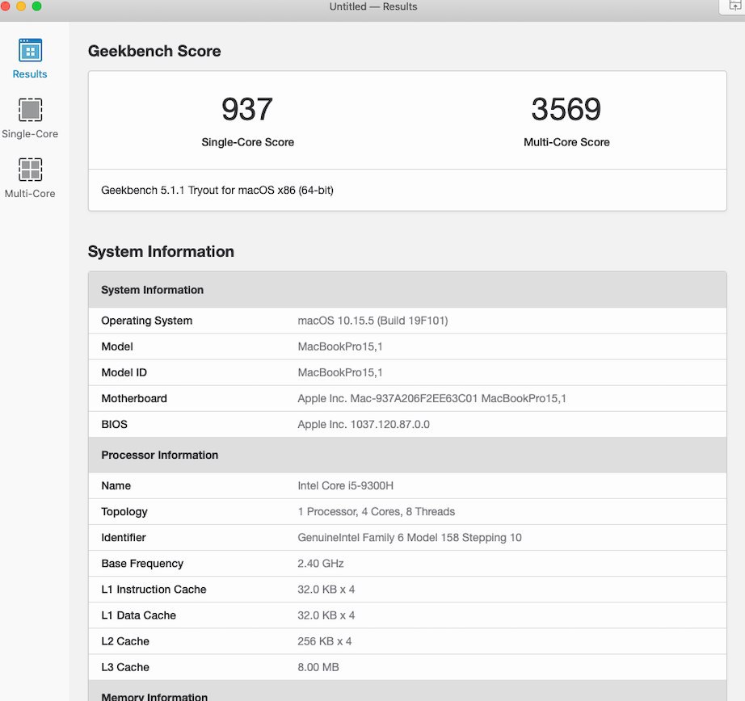Click the L3 Cache row label
The height and width of the screenshot is (701, 745).
(x=125, y=667)
